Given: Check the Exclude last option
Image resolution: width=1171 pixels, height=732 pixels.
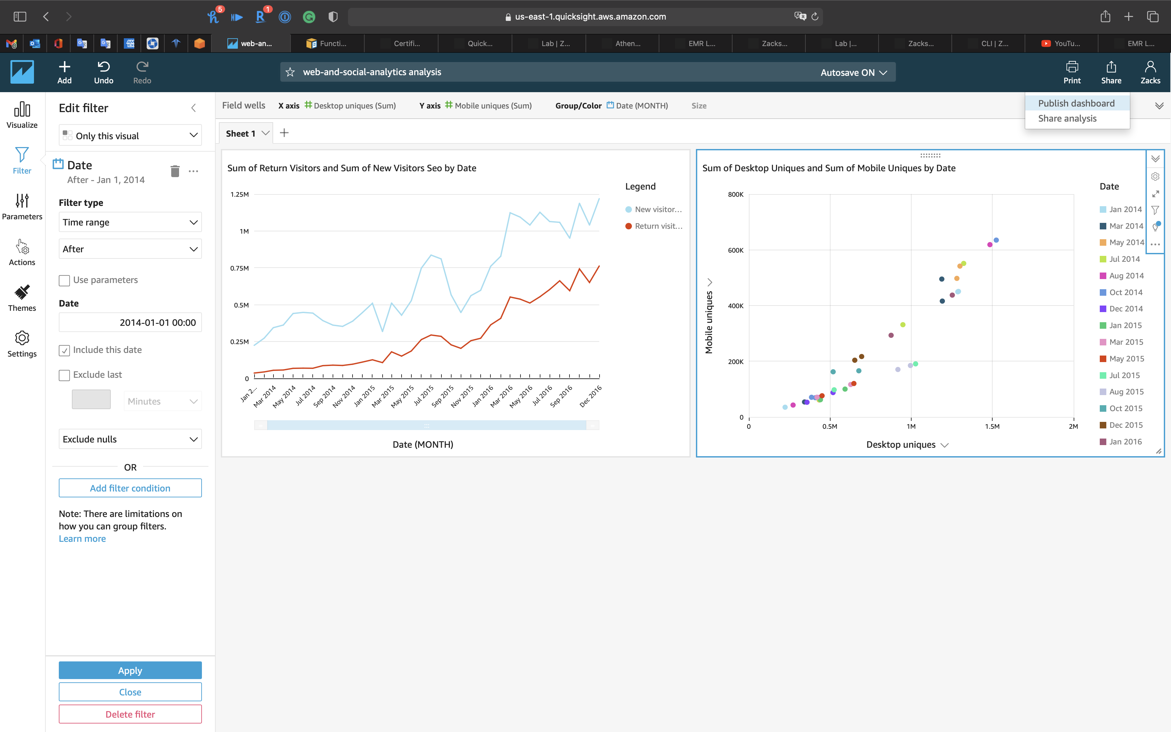Looking at the screenshot, I should 64,375.
